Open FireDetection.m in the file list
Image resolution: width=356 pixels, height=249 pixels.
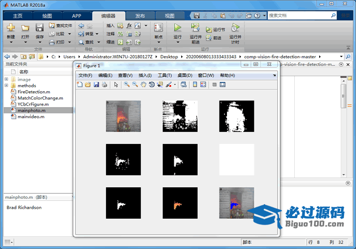click(x=33, y=92)
